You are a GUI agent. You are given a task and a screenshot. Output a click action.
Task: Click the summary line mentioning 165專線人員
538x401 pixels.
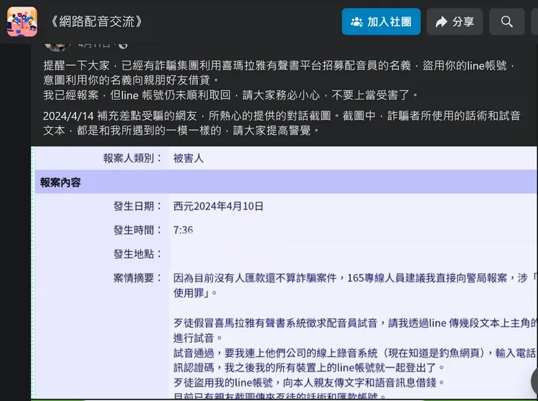(355, 278)
